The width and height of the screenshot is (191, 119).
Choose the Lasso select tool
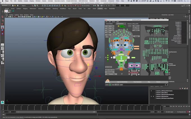click(3, 20)
